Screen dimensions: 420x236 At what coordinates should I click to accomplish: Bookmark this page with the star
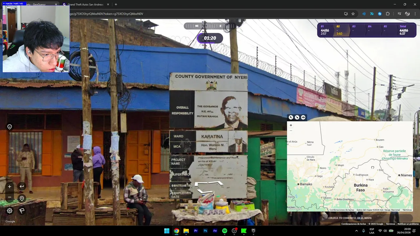click(353, 14)
